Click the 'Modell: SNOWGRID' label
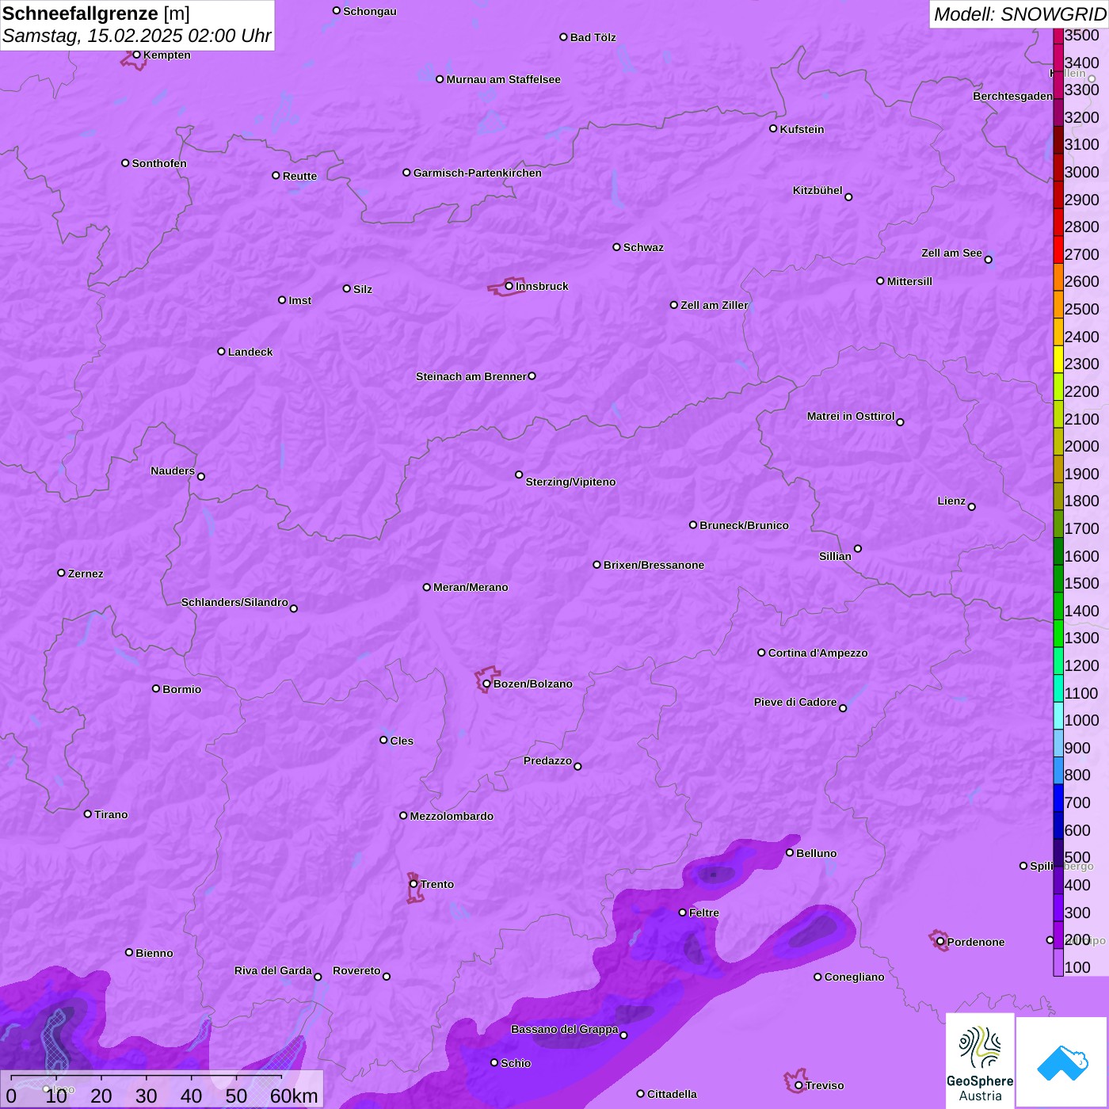The image size is (1109, 1109). (1019, 14)
